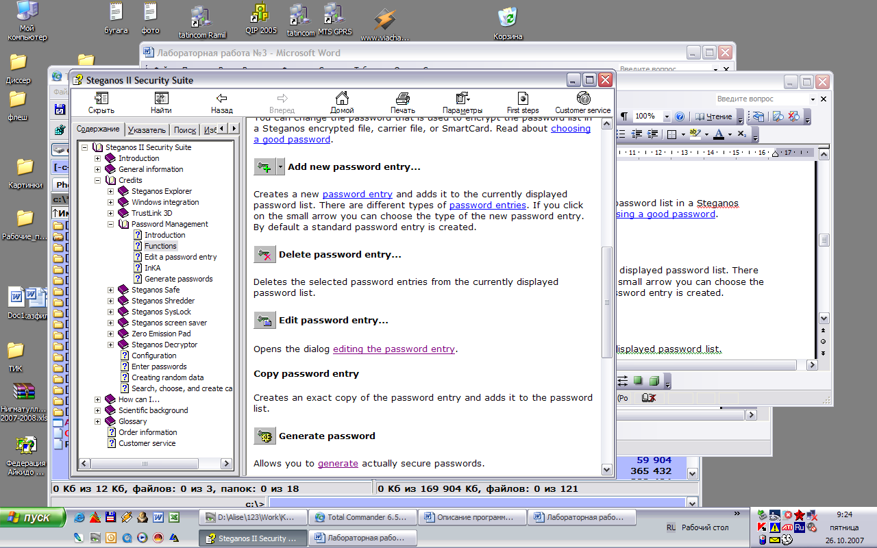Viewport: 877px width, 548px height.
Task: Open Customer service in the help toolbar
Action: 583,103
